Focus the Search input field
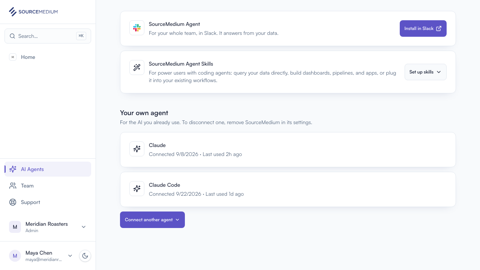 tap(48, 36)
